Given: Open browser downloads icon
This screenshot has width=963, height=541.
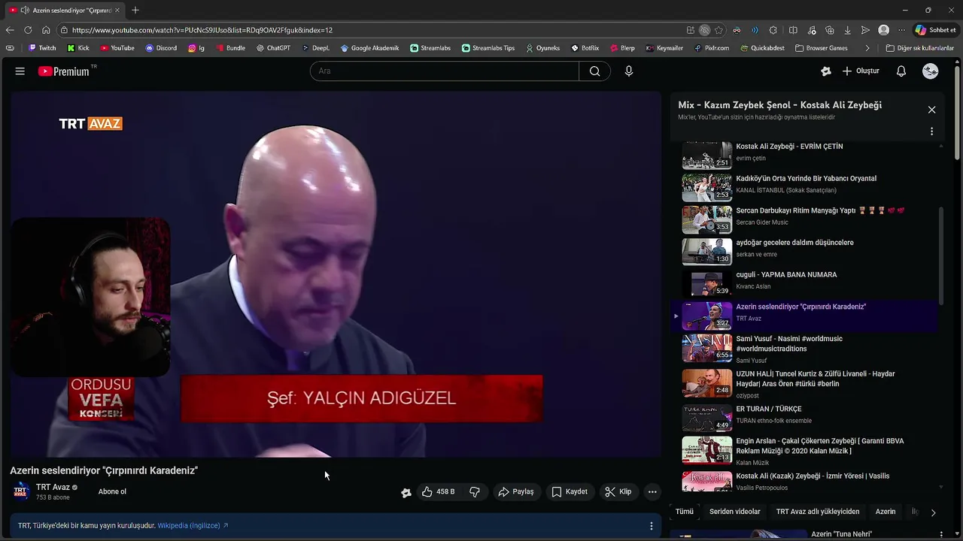Looking at the screenshot, I should click(847, 30).
